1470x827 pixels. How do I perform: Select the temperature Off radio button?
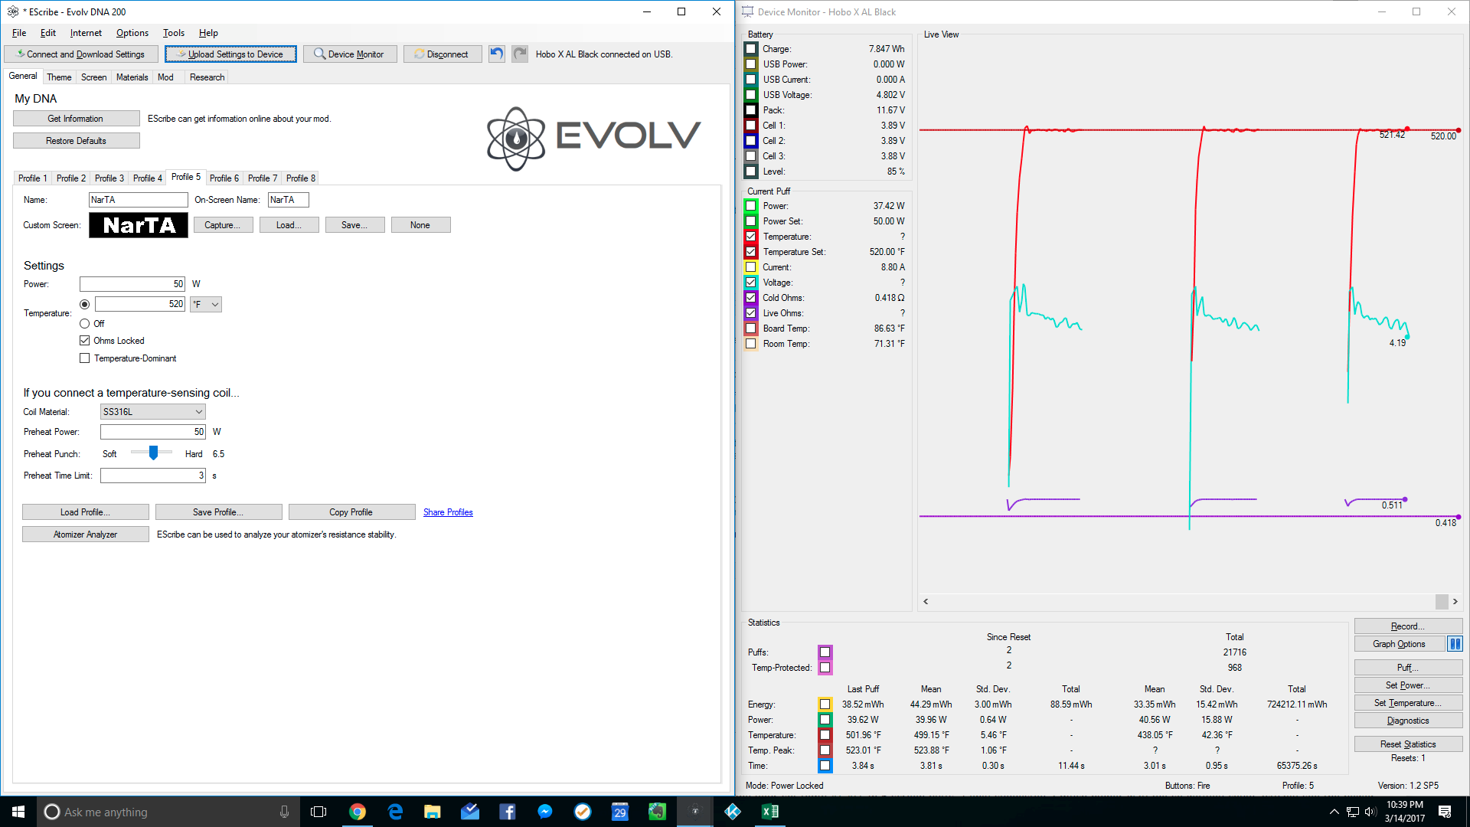(x=85, y=324)
